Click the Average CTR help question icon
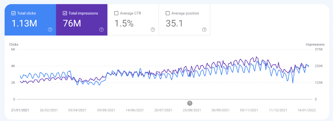Screen dimensions: 333x121 click(153, 30)
